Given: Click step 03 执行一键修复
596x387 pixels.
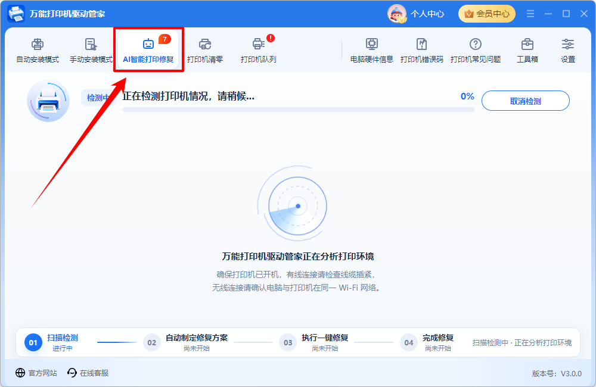Looking at the screenshot, I should [x=314, y=342].
